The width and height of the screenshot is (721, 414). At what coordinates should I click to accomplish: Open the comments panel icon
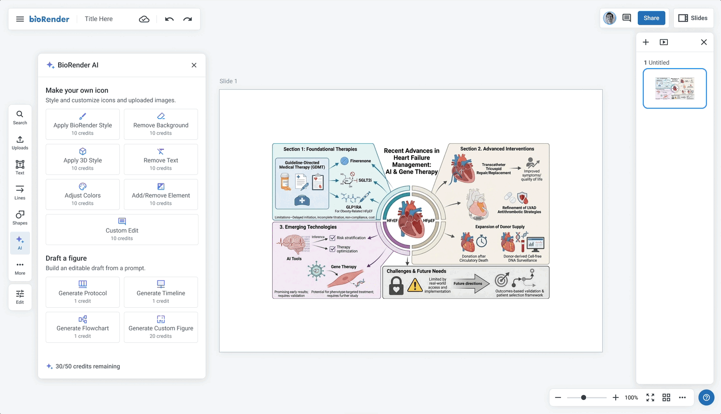point(627,18)
